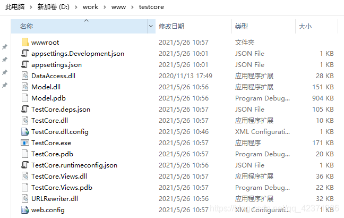Click the TestCore.Views.pdb file icon
The width and height of the screenshot is (344, 218).
[25, 187]
